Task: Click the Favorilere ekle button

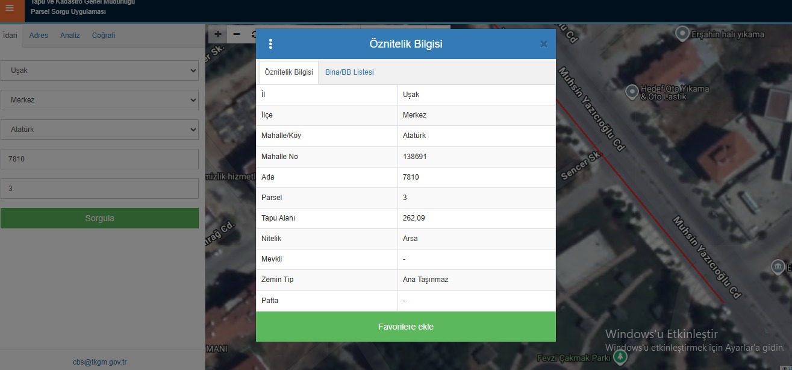Action: click(x=406, y=327)
